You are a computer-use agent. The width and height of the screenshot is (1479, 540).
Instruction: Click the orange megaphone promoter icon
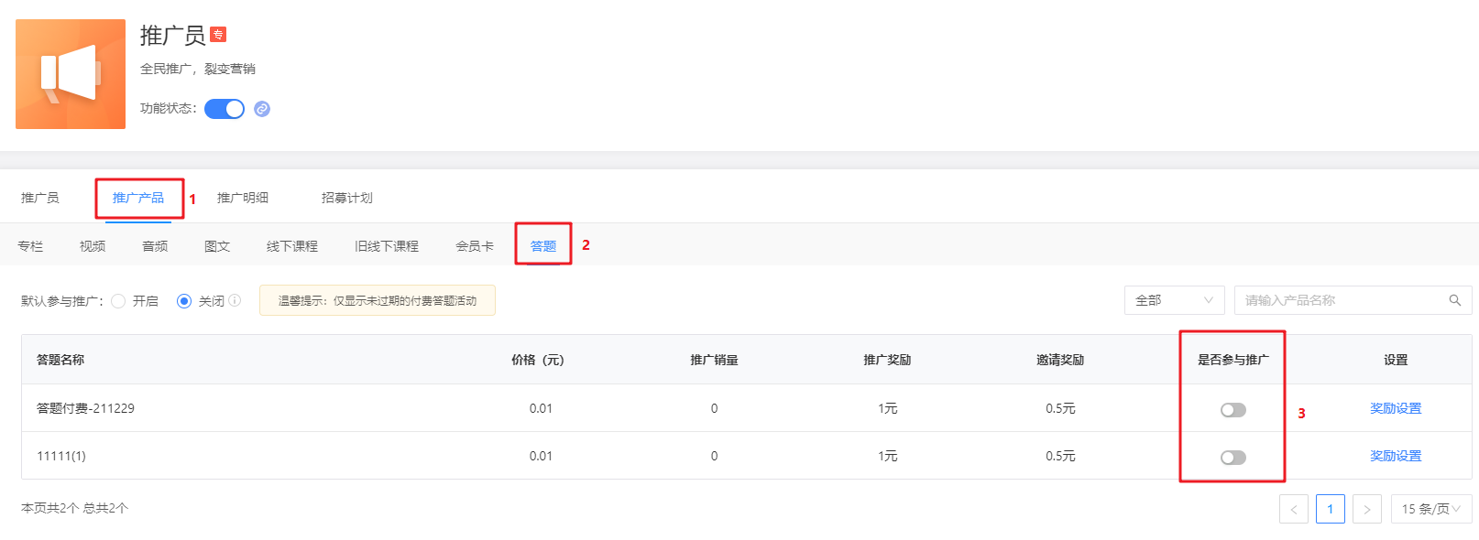(71, 74)
